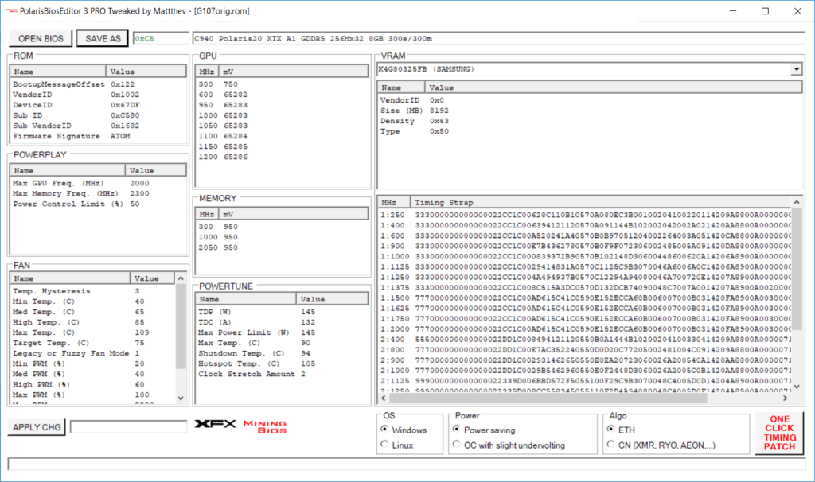Enable Power saving mode
Screen dimensions: 815x482
click(458, 430)
